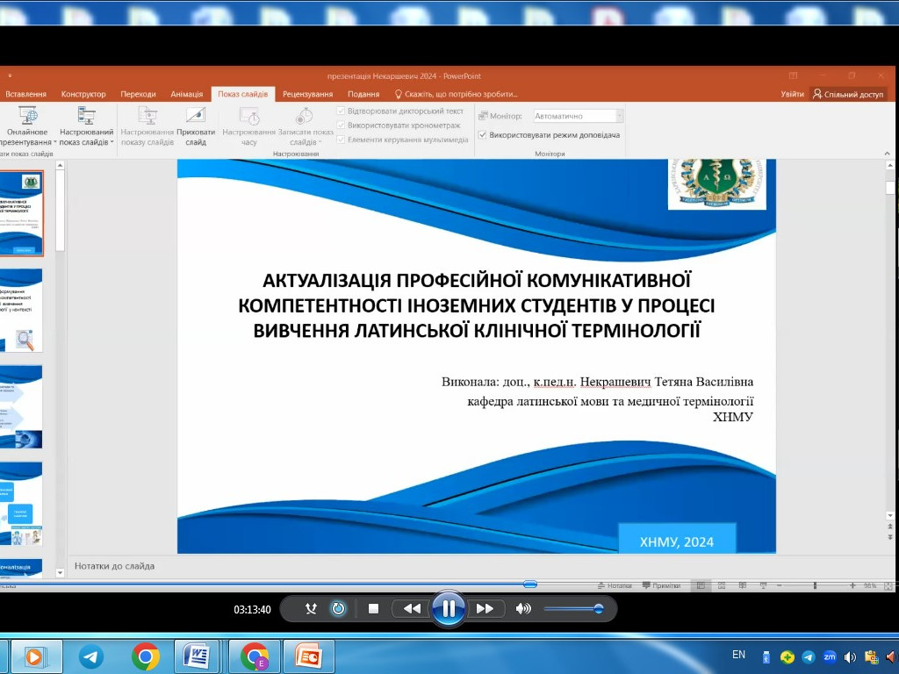Pause the video playback
The image size is (899, 674).
[x=449, y=609]
